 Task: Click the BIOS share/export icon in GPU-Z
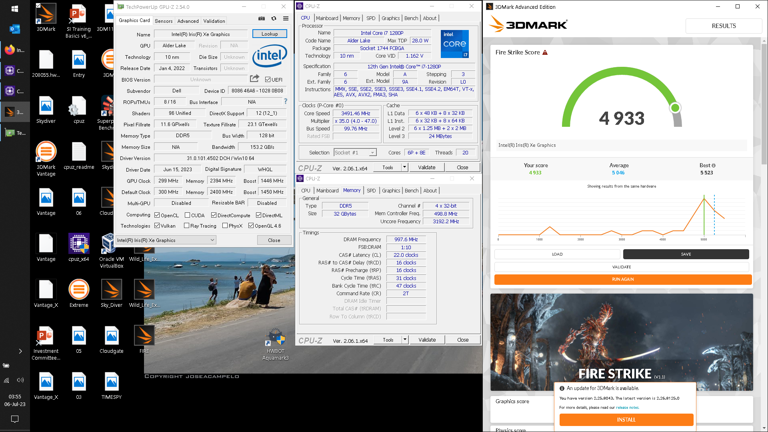click(x=254, y=78)
